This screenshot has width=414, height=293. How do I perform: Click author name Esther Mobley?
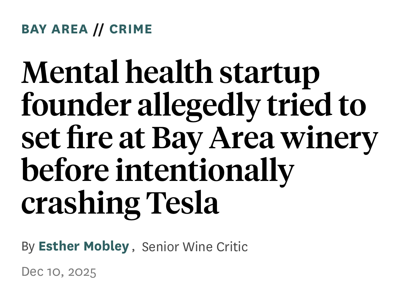coord(84,247)
